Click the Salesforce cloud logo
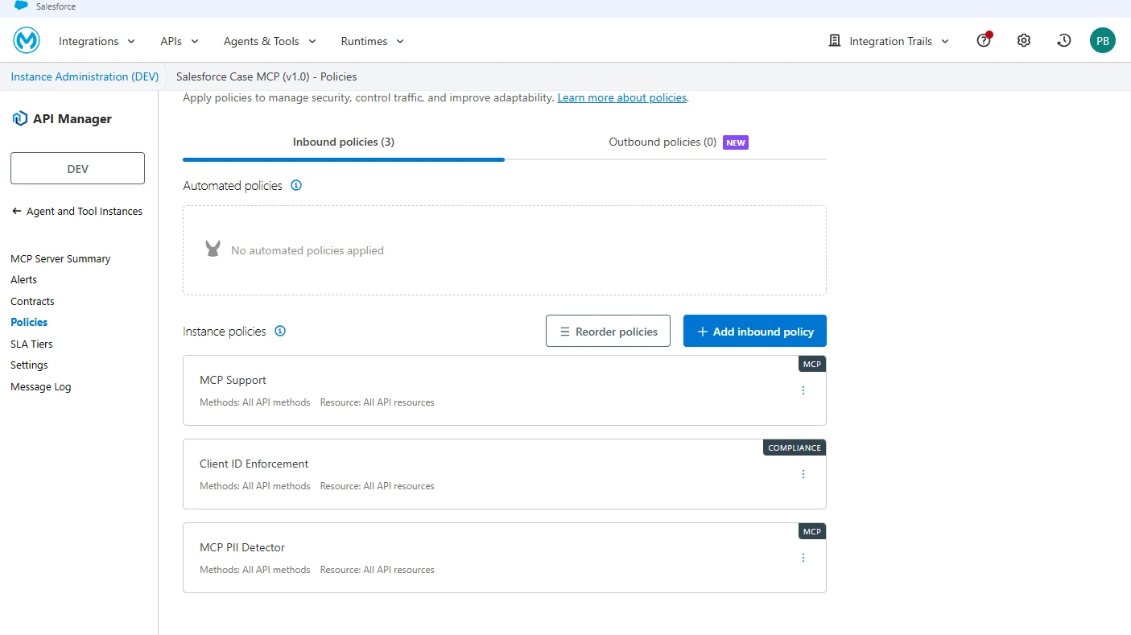The width and height of the screenshot is (1131, 635). coord(21,6)
